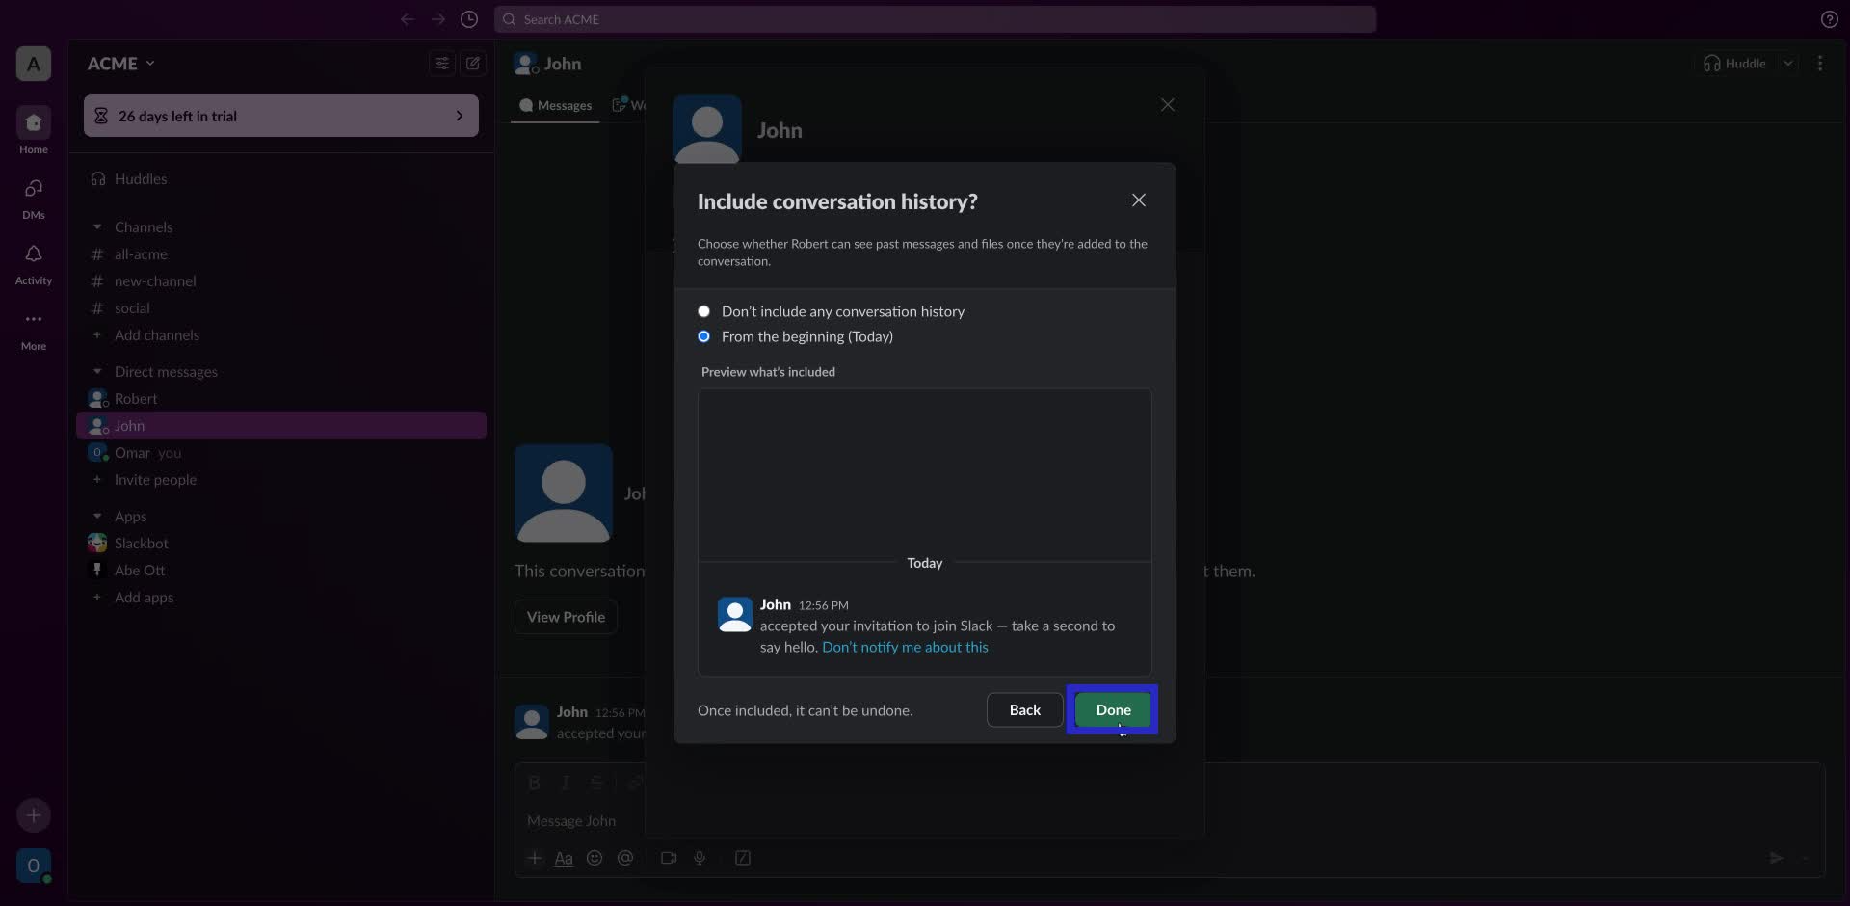
Task: Click the mention (@) icon in the composer
Action: coord(626,858)
